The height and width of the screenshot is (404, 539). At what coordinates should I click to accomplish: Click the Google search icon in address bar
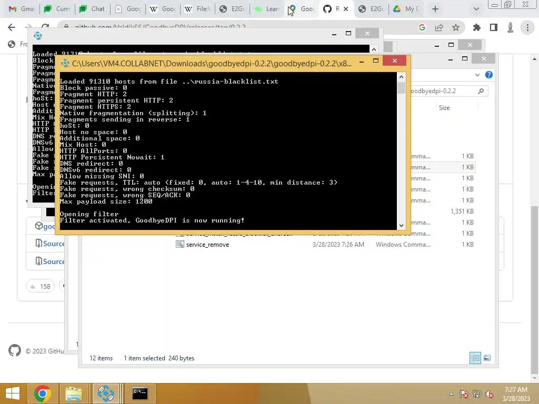422,27
